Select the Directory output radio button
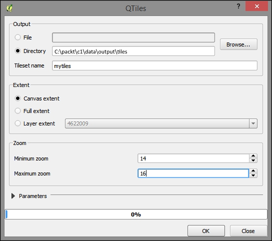The image size is (272, 241). 17,51
